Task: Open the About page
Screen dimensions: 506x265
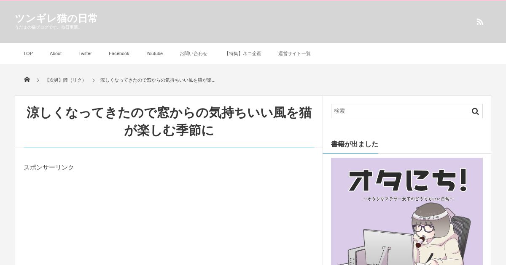Action: (56, 53)
